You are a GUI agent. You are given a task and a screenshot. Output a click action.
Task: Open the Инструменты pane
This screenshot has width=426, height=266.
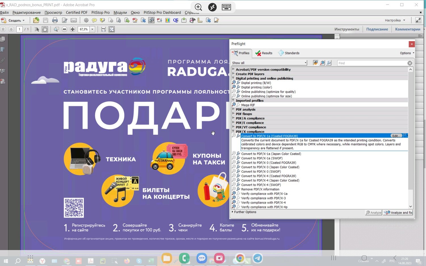[x=347, y=29]
